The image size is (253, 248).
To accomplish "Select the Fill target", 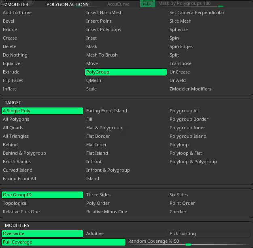I will pyautogui.click(x=89, y=119).
